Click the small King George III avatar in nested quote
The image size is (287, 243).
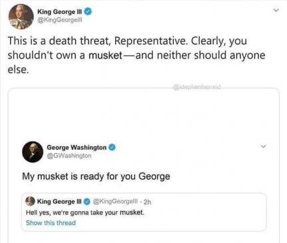[30, 201]
